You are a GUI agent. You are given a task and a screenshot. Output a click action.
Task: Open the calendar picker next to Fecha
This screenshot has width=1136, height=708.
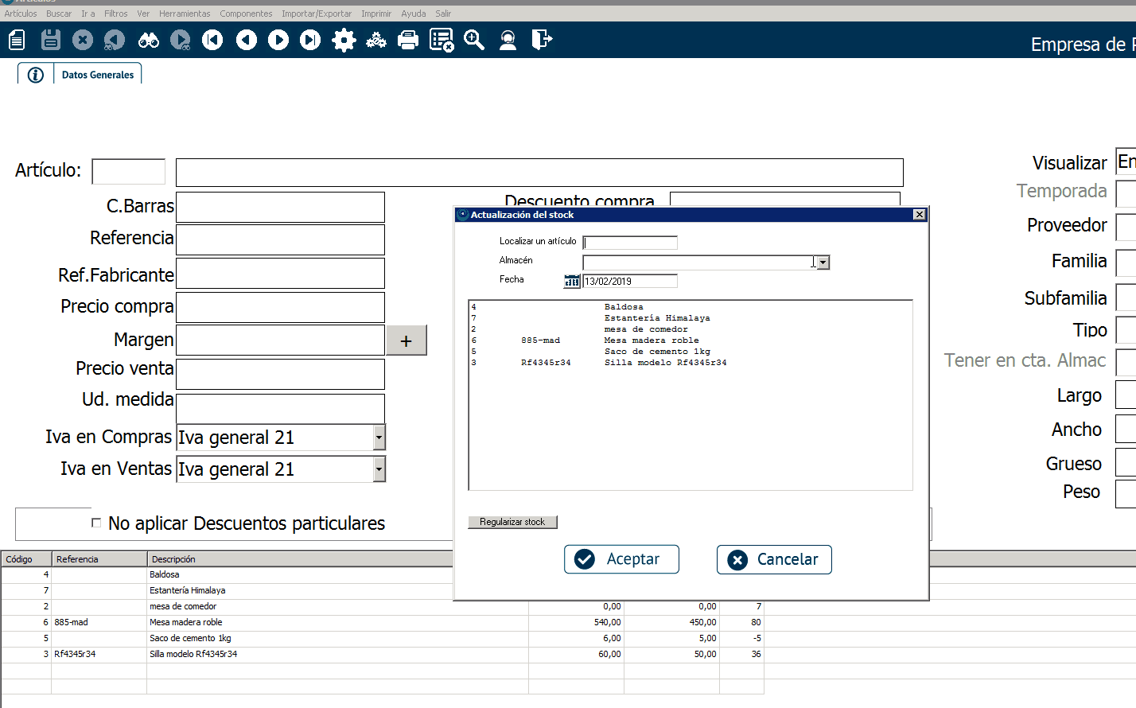[572, 281]
